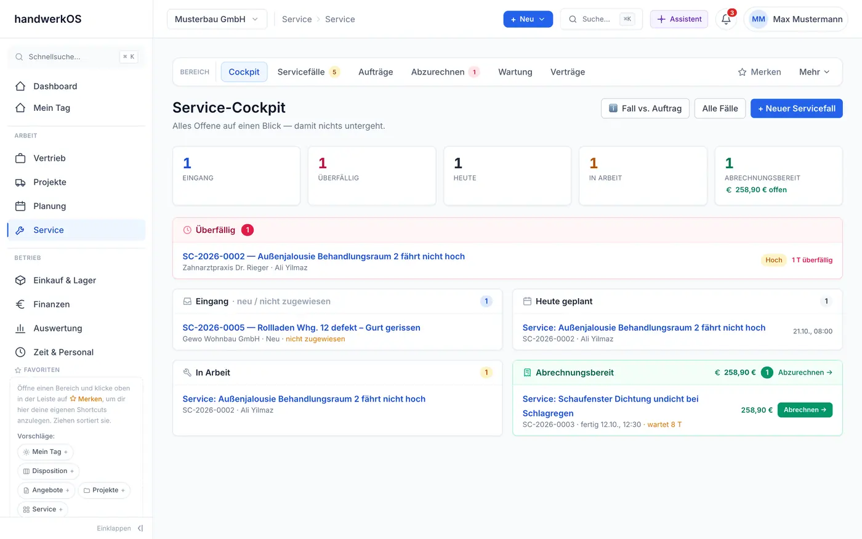
Task: Click the Überfällig stat card
Action: point(372,176)
